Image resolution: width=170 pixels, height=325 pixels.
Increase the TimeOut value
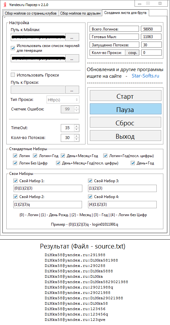point(77,126)
